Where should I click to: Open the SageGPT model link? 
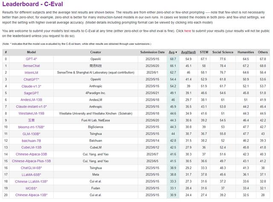click(x=31, y=93)
